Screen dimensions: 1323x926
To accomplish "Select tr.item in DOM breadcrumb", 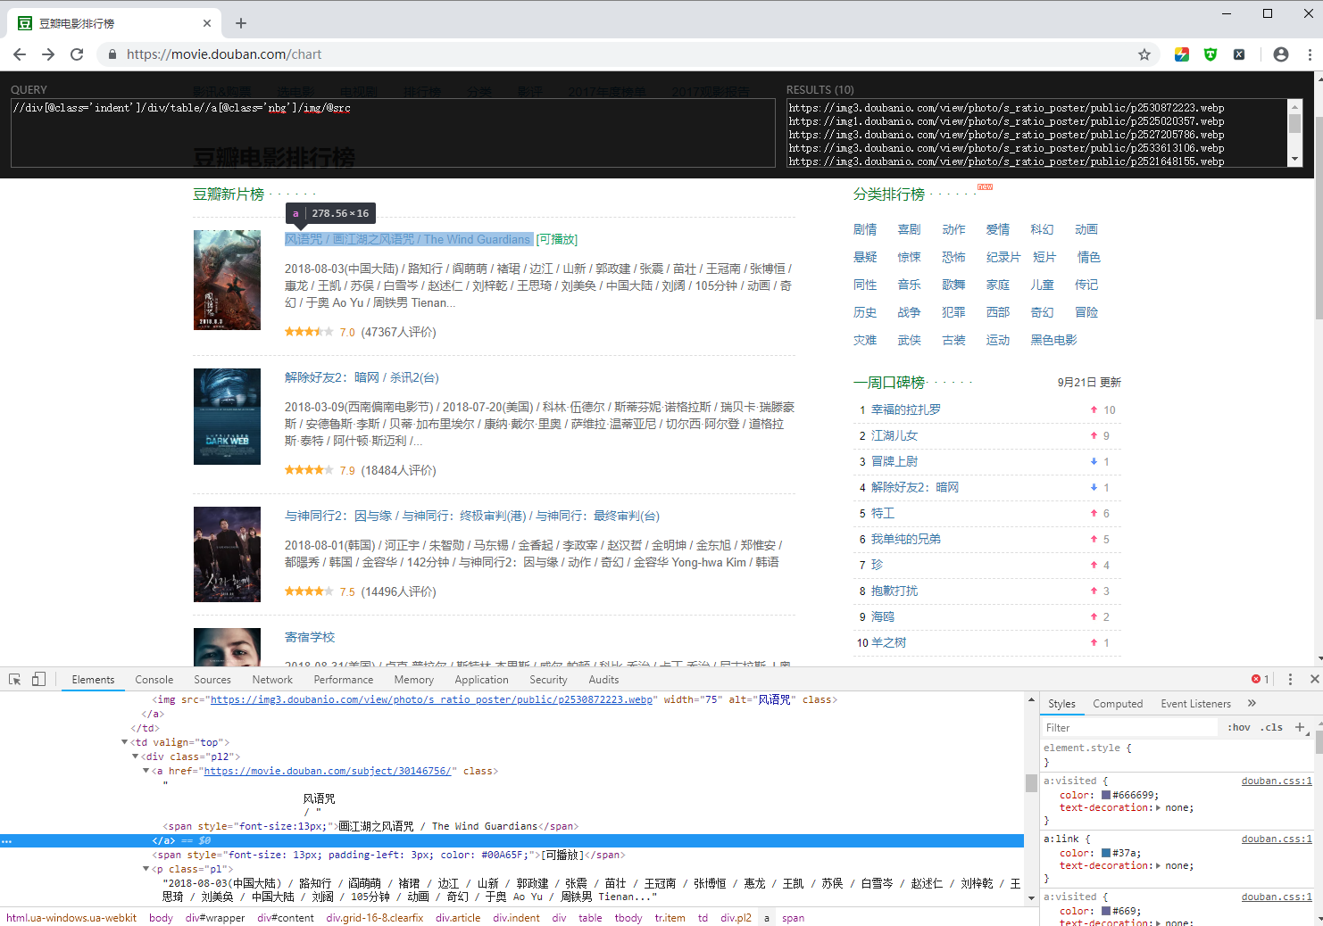I will 670,918.
